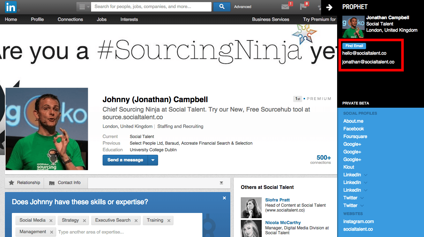Viewport: 424px width, 237px height.
Task: Click the Social Talent current company text
Action: (142, 137)
